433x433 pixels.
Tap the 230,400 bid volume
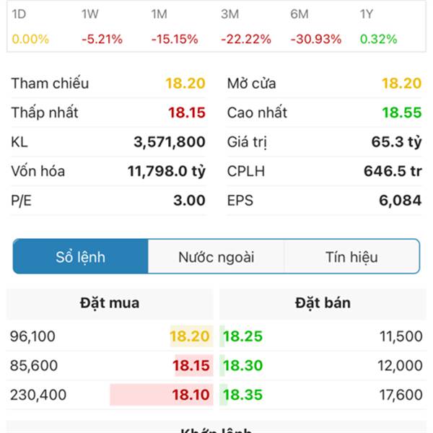coord(38,395)
